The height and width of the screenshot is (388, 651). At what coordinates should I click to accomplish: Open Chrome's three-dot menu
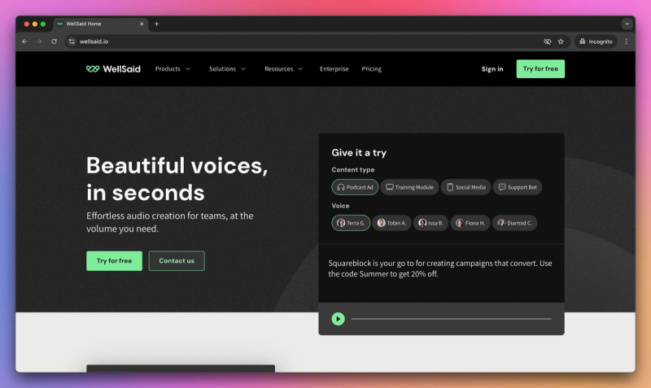626,41
